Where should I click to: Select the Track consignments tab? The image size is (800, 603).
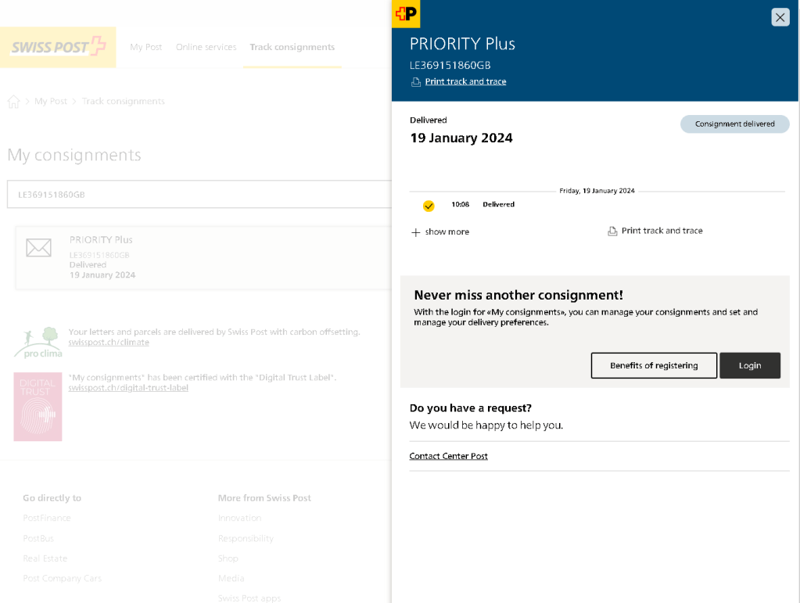[292, 47]
